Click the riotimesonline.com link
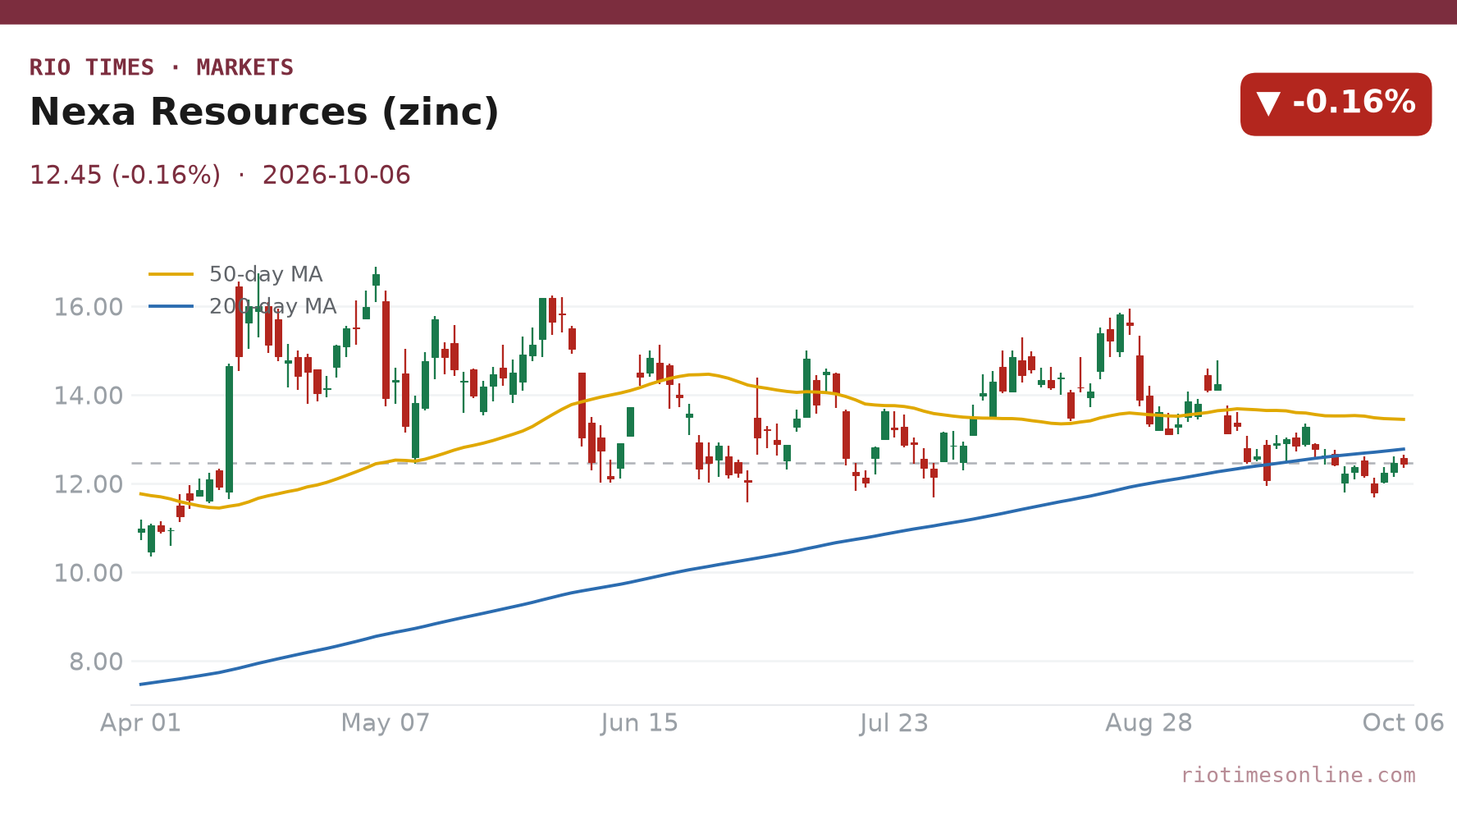The image size is (1457, 820). (x=1298, y=775)
